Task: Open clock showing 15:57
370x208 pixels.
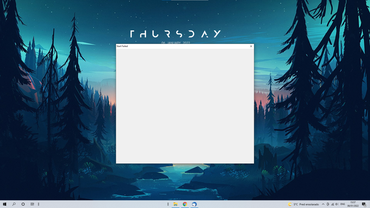Action: coord(353,204)
